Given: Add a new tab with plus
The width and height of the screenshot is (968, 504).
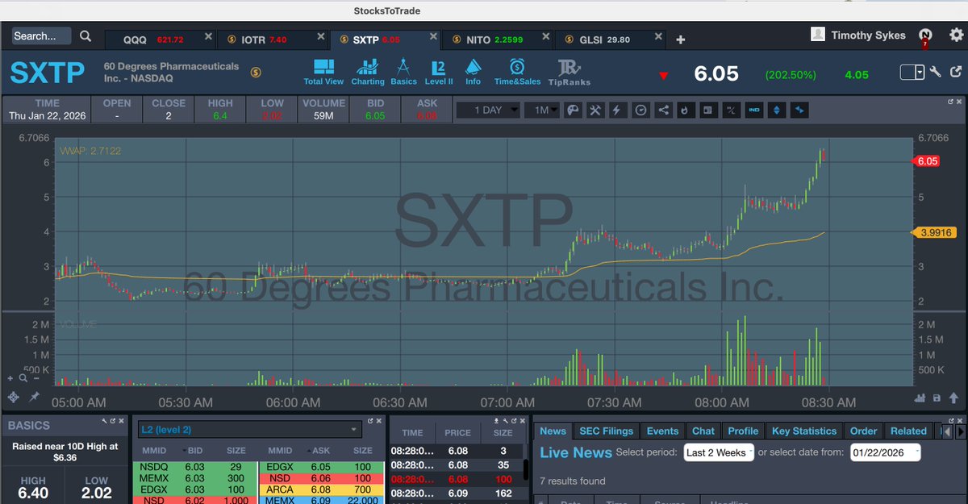Looking at the screenshot, I should (680, 40).
